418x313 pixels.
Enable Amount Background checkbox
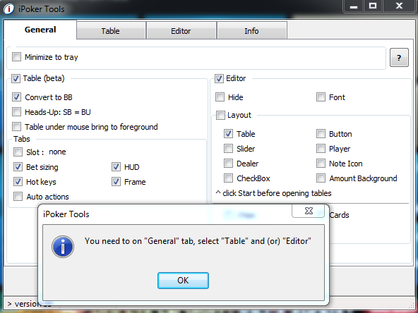pos(321,178)
